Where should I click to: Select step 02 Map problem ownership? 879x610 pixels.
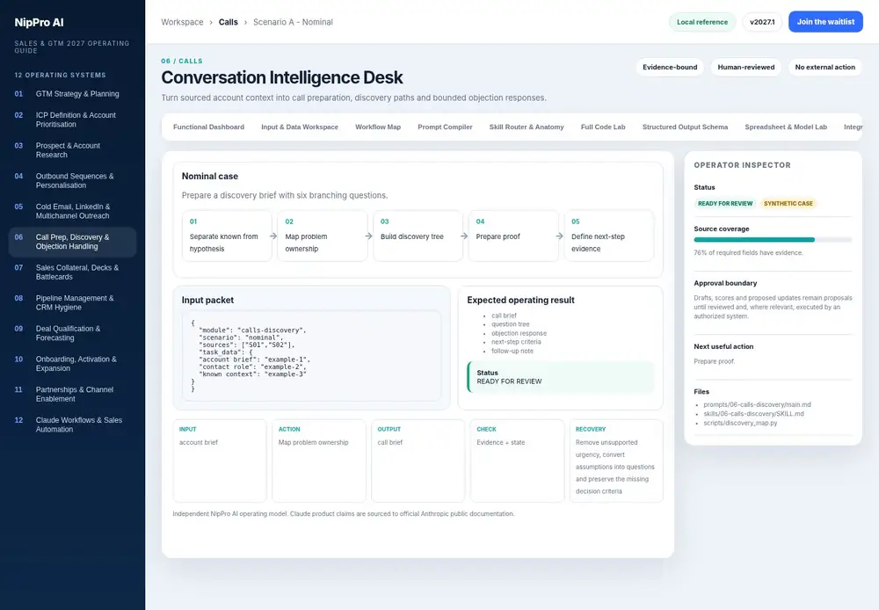coord(323,236)
